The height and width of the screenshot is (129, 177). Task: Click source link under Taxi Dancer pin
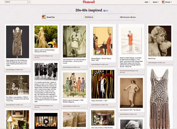pos(128,114)
